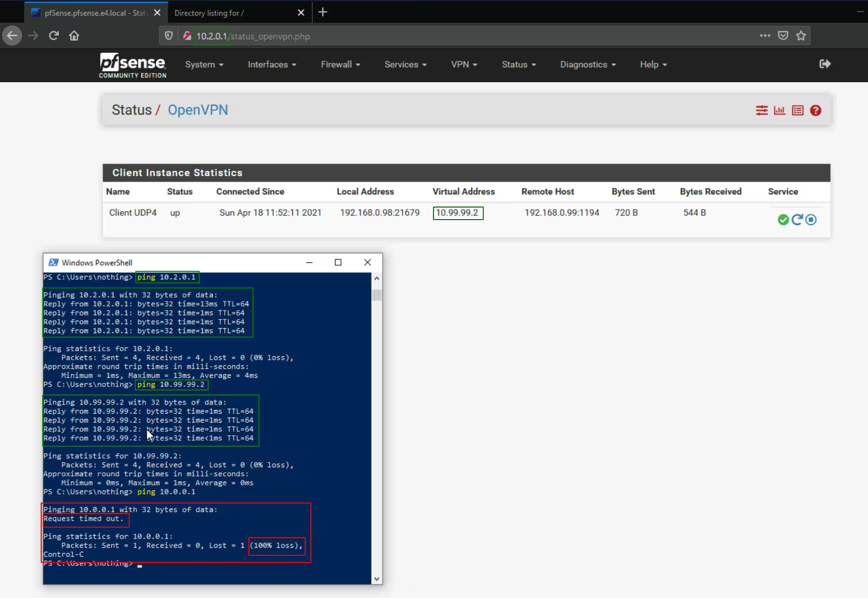Minimize the PowerShell window
Screen dimensions: 868x598
pyautogui.click(x=309, y=262)
